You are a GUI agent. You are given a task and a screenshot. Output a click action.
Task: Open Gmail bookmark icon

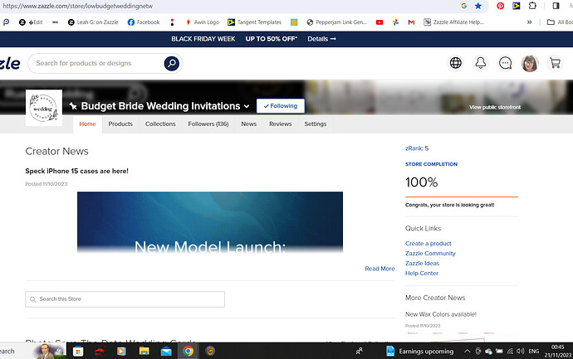point(411,22)
